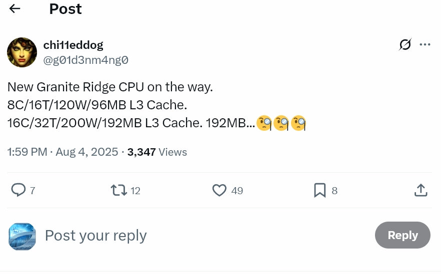Screen dimensions: 441x274
Task: Click the monocle face emojis in the post
Action: (281, 123)
